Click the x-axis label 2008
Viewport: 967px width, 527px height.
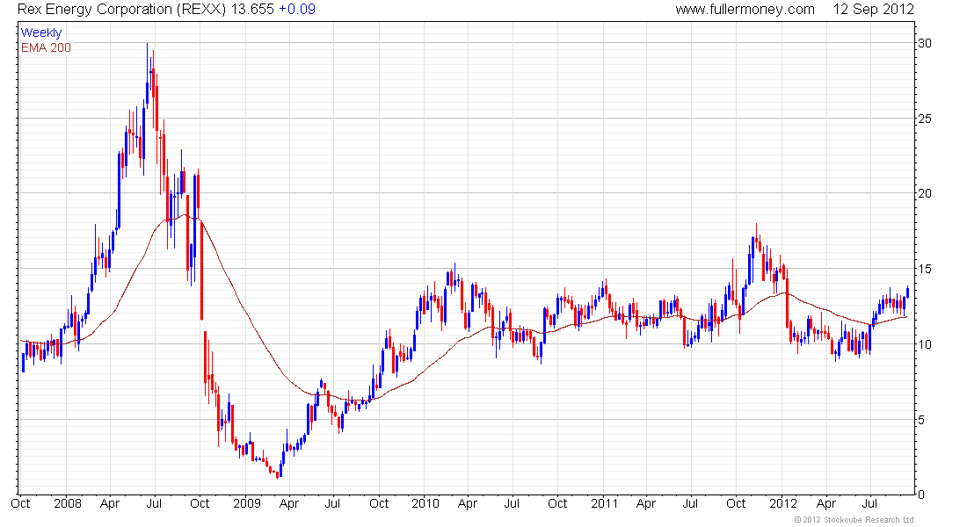[67, 503]
